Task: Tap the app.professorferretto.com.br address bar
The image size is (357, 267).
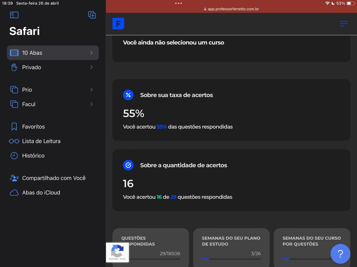Action: 231,9
